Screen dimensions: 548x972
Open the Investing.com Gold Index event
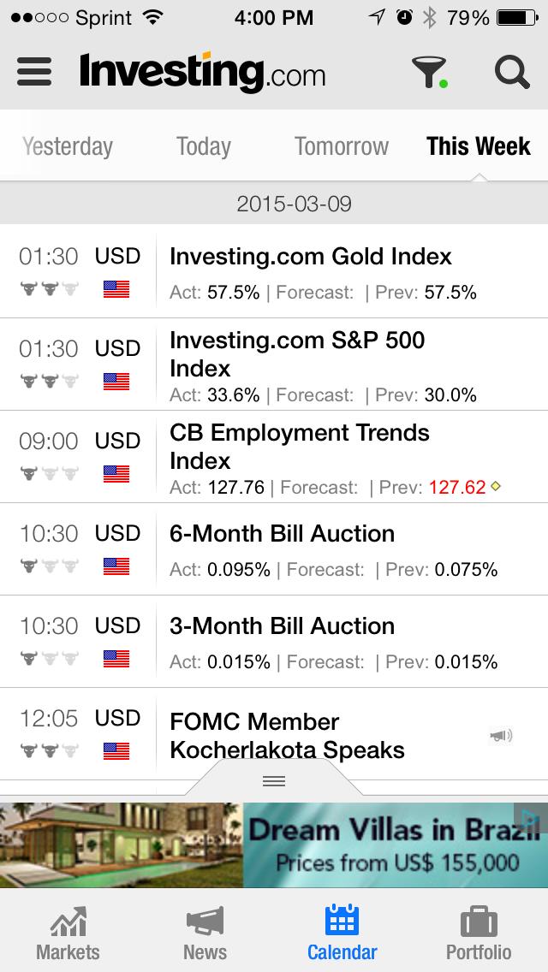pos(274,271)
